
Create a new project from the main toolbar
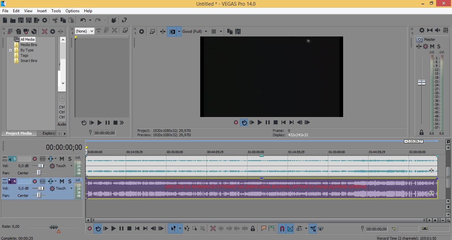click(x=5, y=20)
